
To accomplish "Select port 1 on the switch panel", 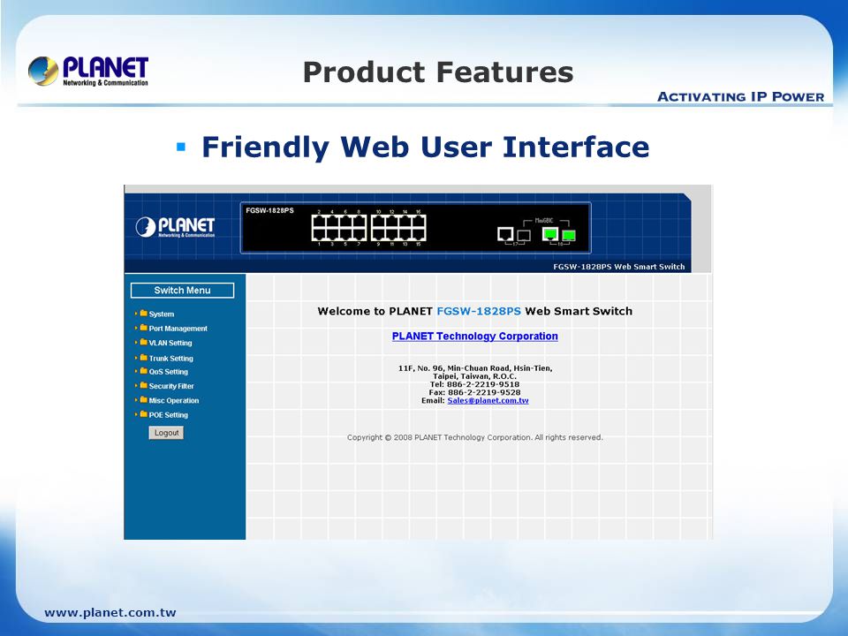I will coord(319,234).
